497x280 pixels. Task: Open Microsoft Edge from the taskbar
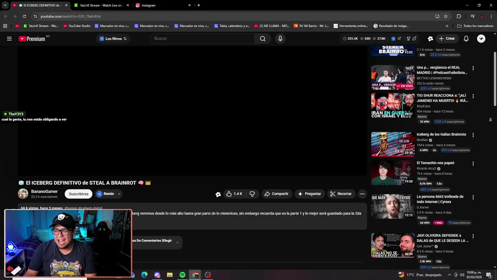coord(144,275)
